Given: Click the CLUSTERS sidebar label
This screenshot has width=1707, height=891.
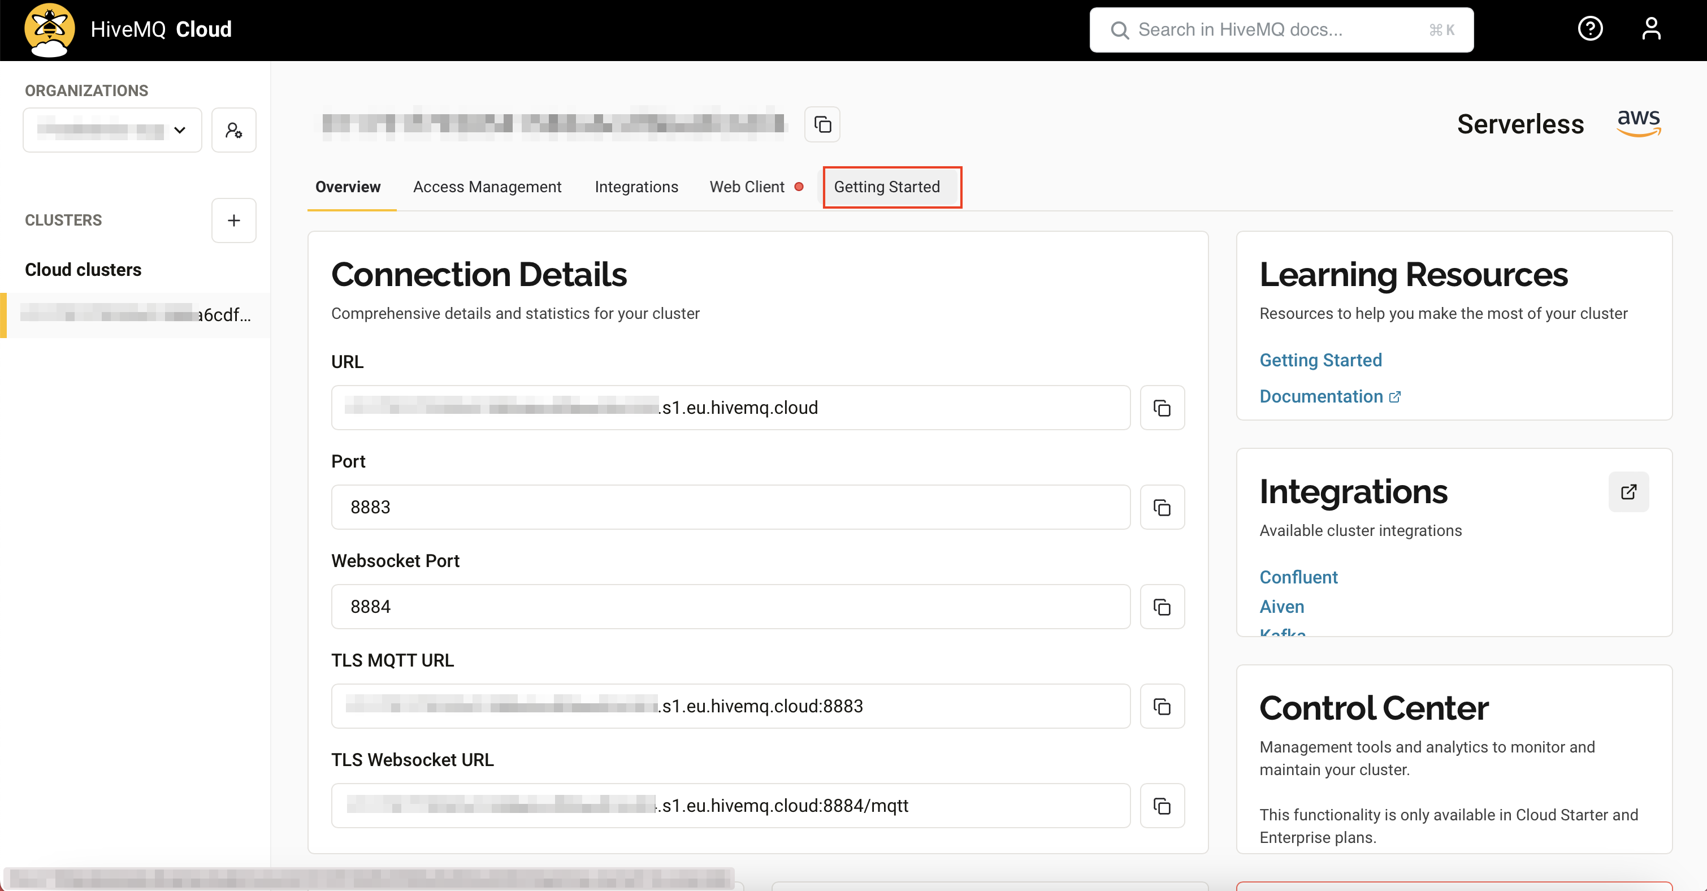Looking at the screenshot, I should click(x=63, y=220).
